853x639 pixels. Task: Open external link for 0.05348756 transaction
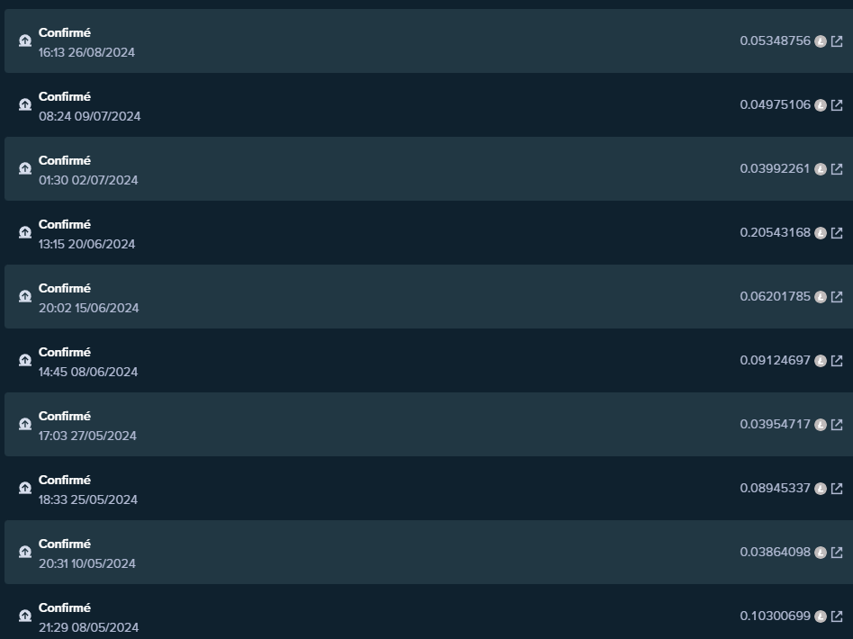[837, 41]
